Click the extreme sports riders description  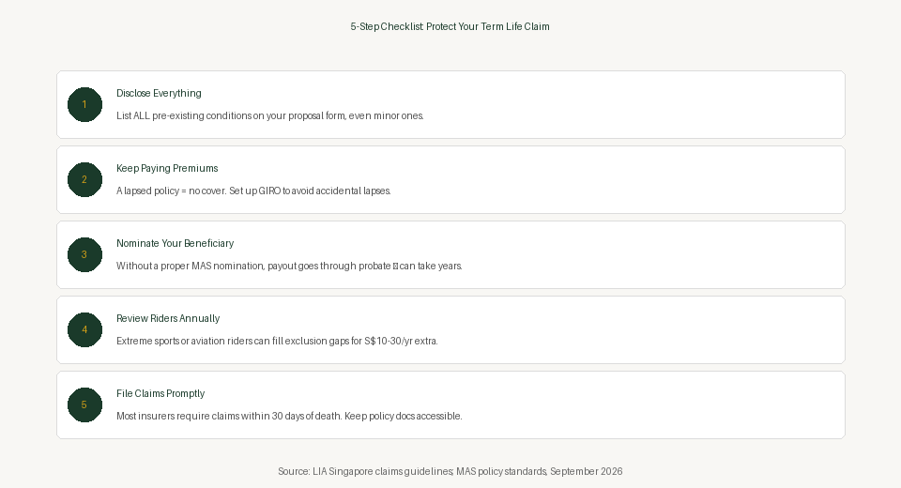tap(277, 341)
